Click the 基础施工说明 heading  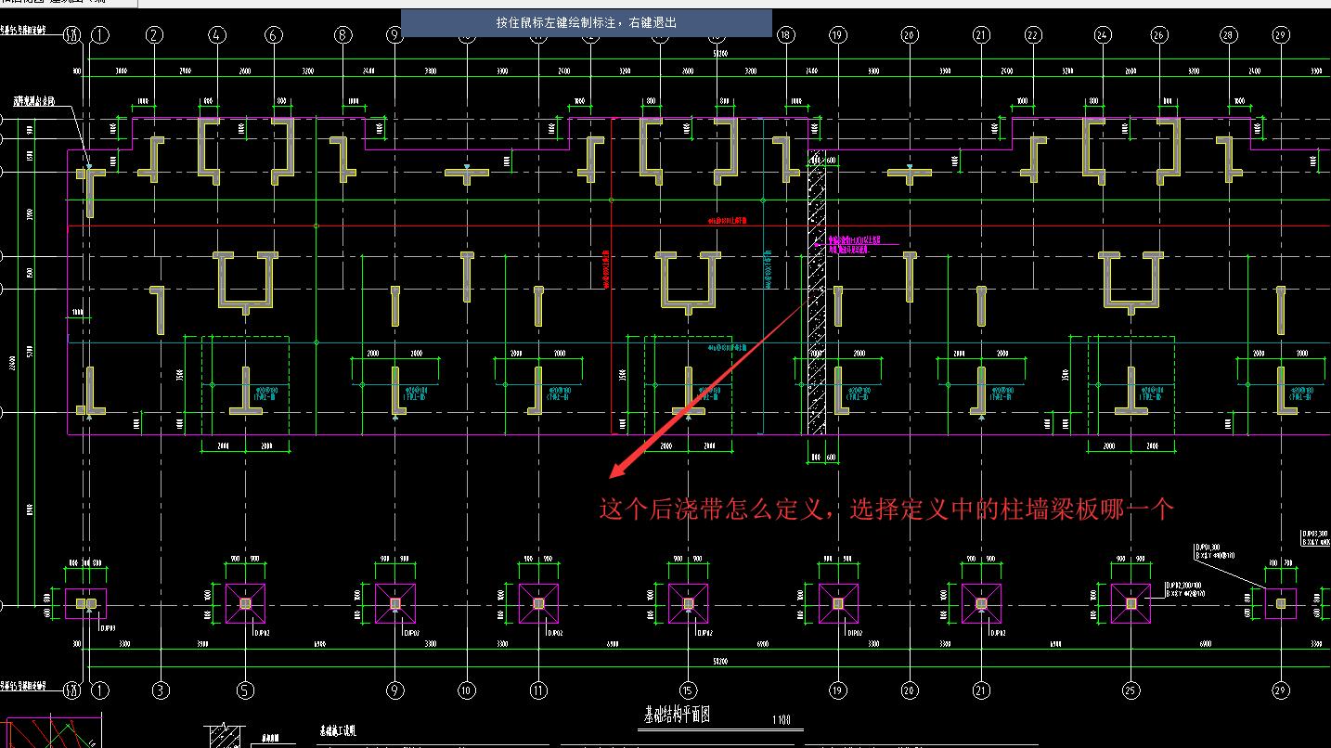[338, 730]
